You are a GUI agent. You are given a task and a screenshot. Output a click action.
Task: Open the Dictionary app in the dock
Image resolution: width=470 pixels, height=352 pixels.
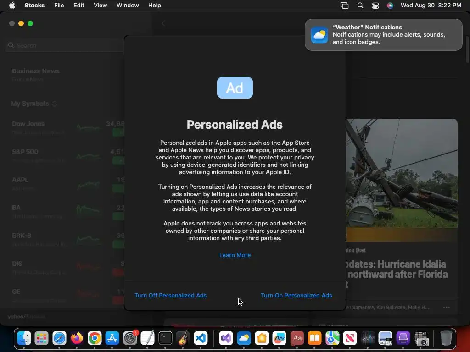(297, 338)
